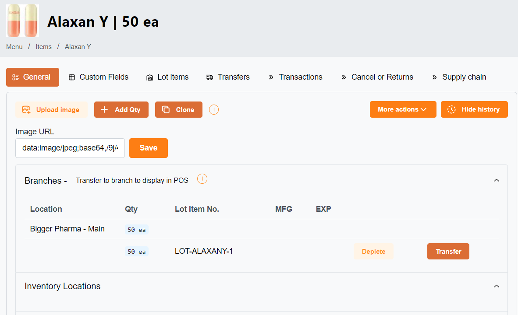
Task: Open the Items breadcrumb link
Action: 44,47
